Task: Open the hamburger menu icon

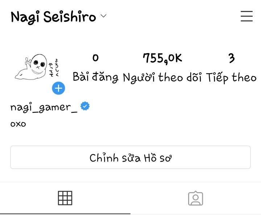Action: coord(246,16)
